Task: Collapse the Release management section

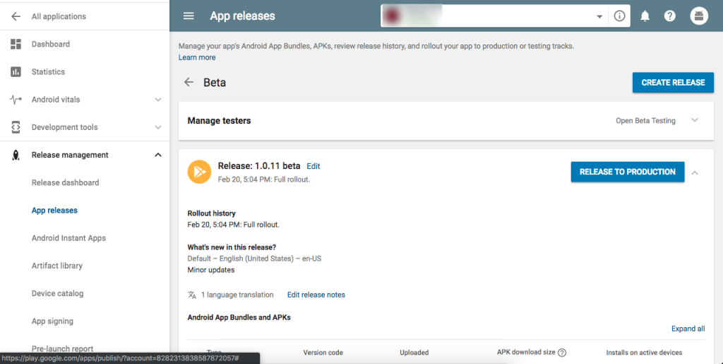Action: [158, 155]
